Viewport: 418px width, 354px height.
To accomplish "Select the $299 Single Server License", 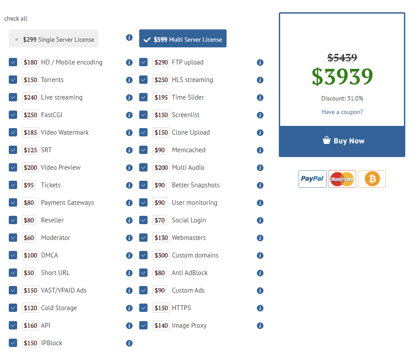I will coord(54,39).
